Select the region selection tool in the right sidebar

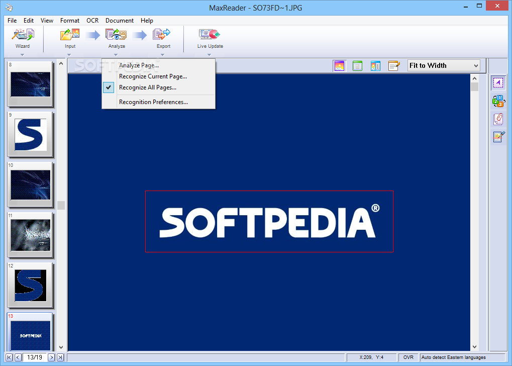pos(498,82)
